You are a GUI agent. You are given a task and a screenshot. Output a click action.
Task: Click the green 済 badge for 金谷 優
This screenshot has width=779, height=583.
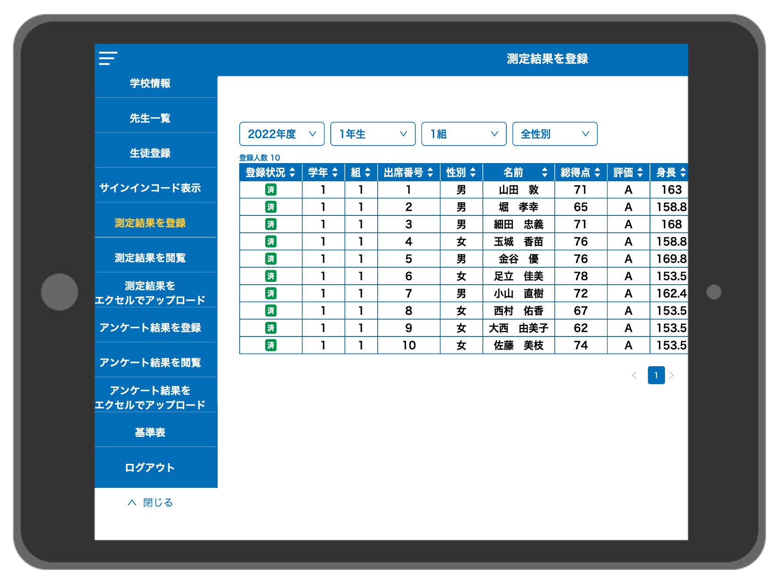point(271,259)
